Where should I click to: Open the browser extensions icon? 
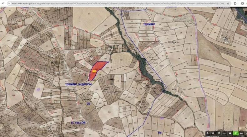(x=235, y=3)
